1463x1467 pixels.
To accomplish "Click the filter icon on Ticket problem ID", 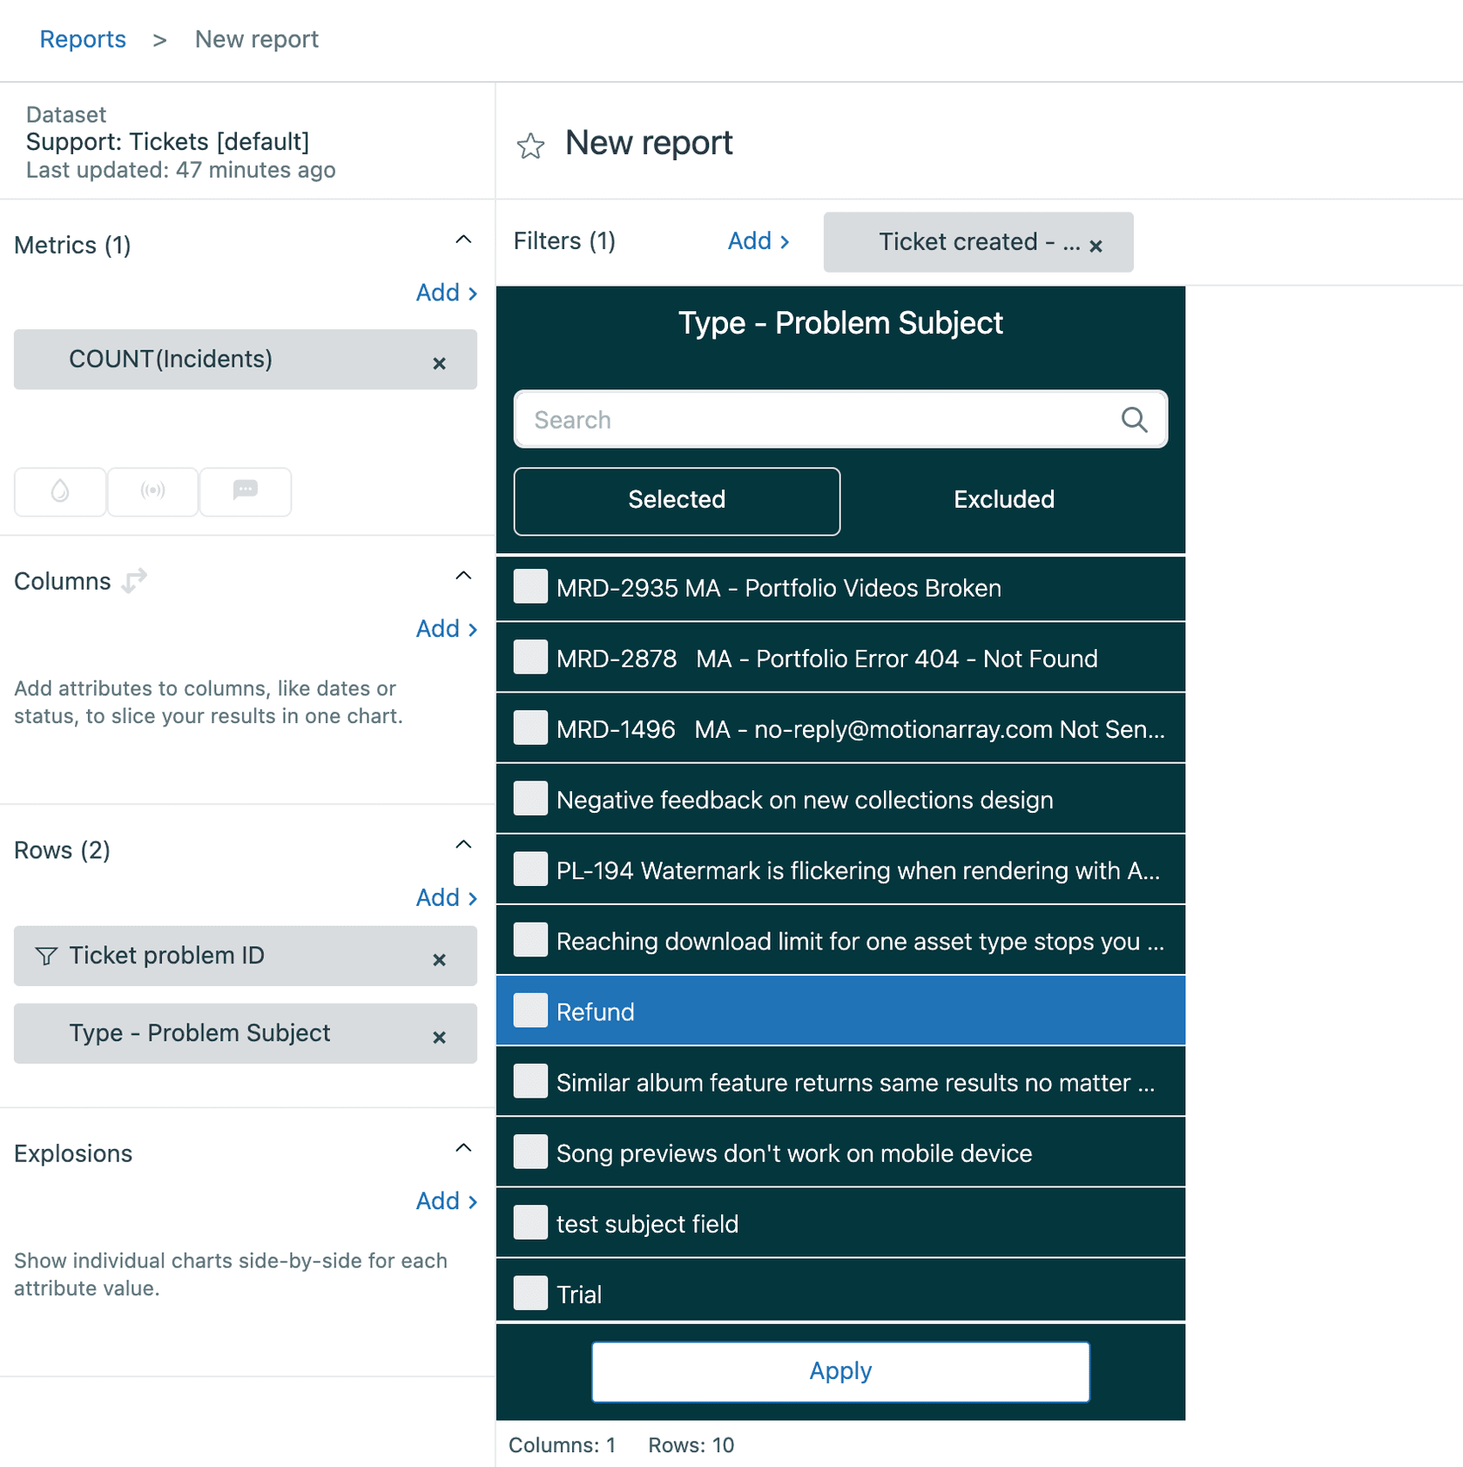I will pyautogui.click(x=46, y=956).
